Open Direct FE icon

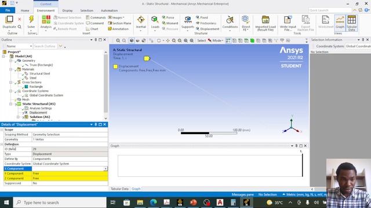(245, 20)
